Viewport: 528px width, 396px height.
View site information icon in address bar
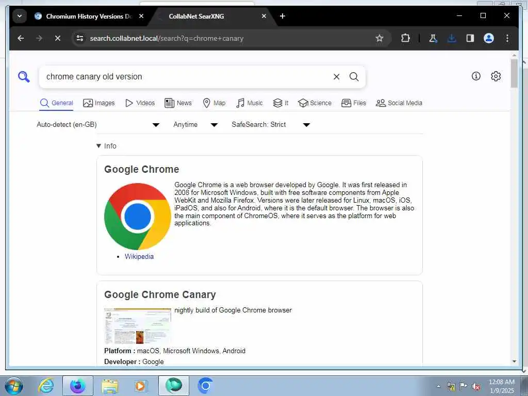80,38
